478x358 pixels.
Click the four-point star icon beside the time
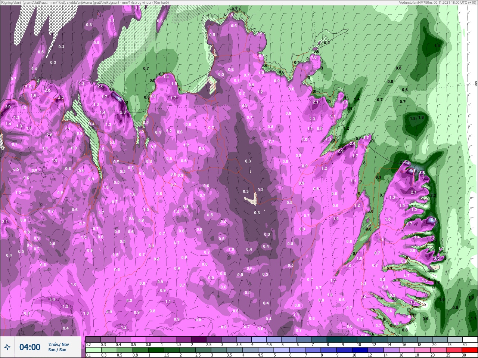7,347
